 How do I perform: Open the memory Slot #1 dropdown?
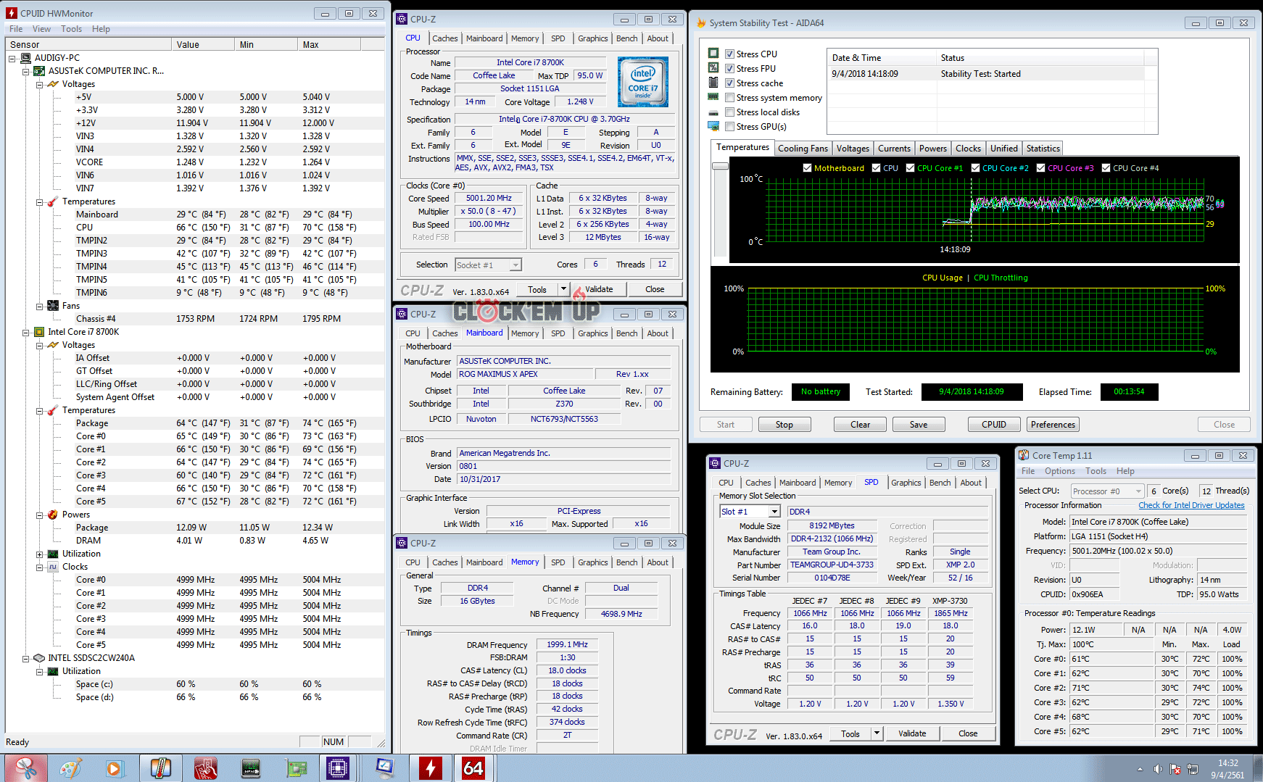coord(774,512)
